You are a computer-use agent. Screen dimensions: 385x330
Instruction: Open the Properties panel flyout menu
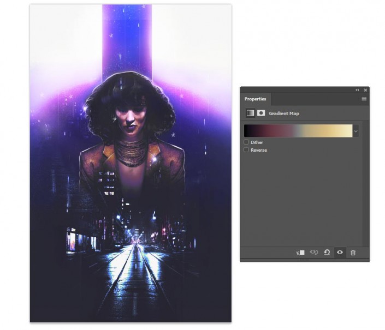pos(364,99)
